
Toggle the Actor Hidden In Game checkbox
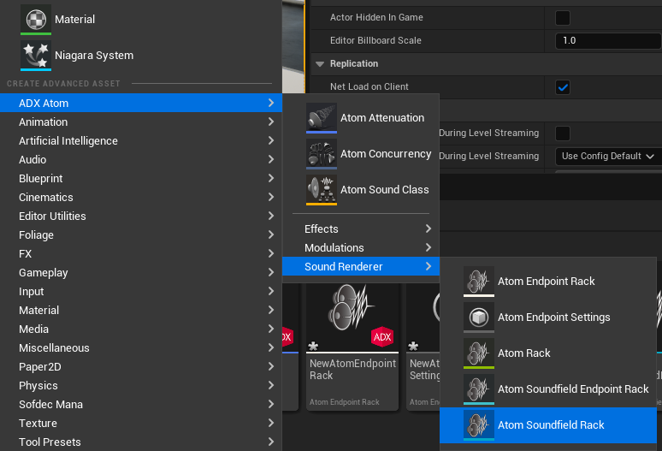(563, 17)
